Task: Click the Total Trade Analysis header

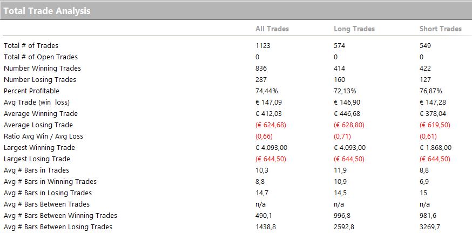Action: (x=46, y=11)
